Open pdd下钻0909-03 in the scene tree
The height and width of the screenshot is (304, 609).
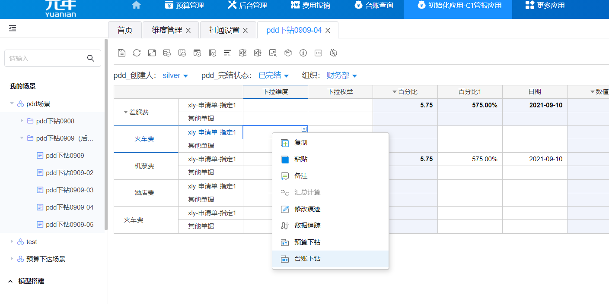(70, 190)
